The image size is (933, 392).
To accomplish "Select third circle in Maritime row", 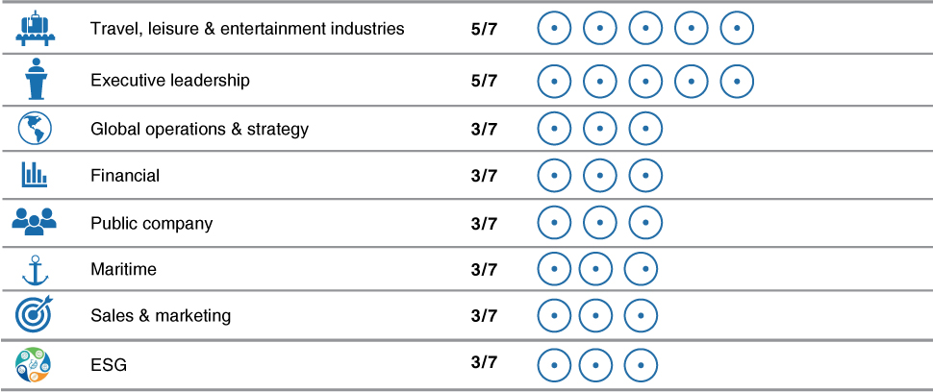I will 641,268.
